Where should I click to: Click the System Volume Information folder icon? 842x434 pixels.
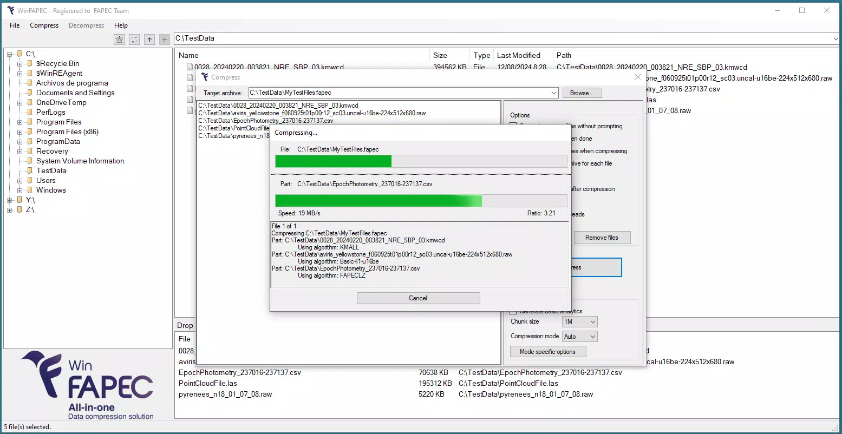click(x=30, y=161)
